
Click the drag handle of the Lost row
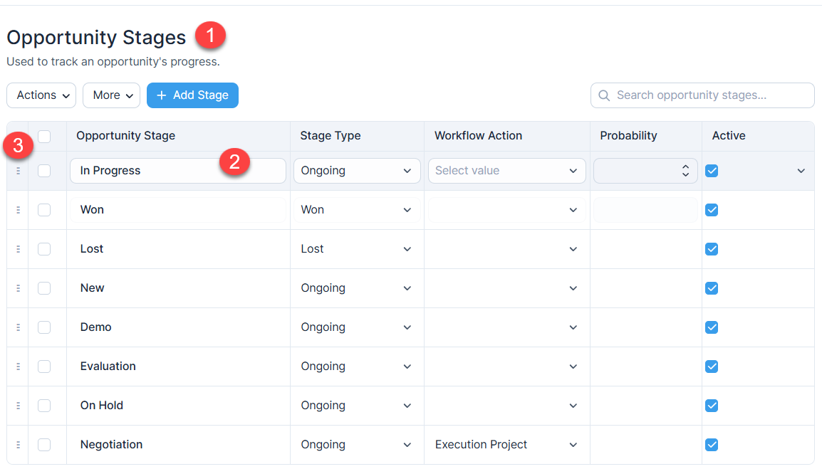point(18,249)
